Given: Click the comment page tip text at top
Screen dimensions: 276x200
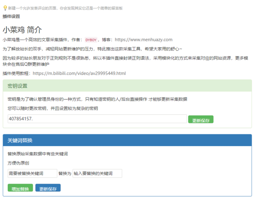Looking at the screenshot, I should 67,8.
